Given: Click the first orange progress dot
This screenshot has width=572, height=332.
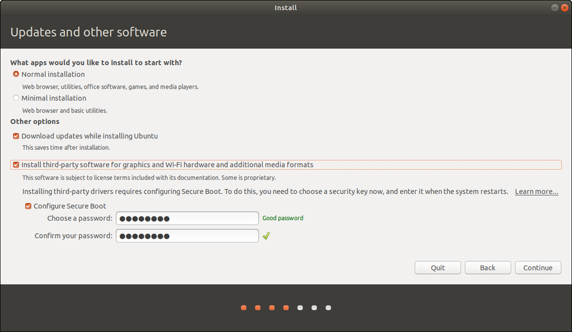Looking at the screenshot, I should tap(244, 308).
